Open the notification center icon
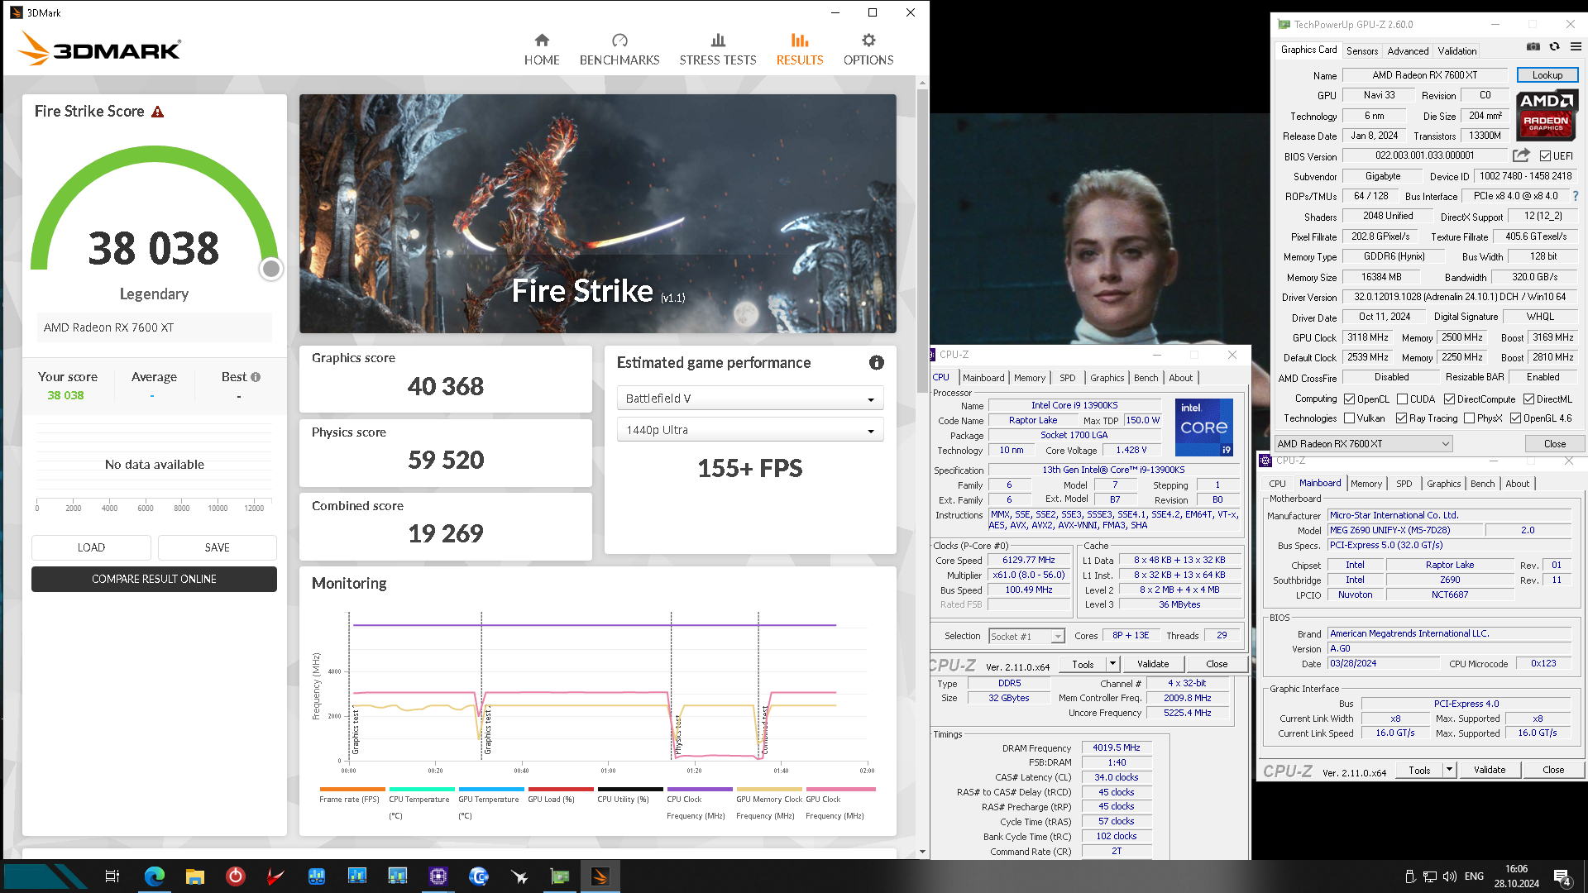Screen dimensions: 1588x893 tap(1562, 877)
